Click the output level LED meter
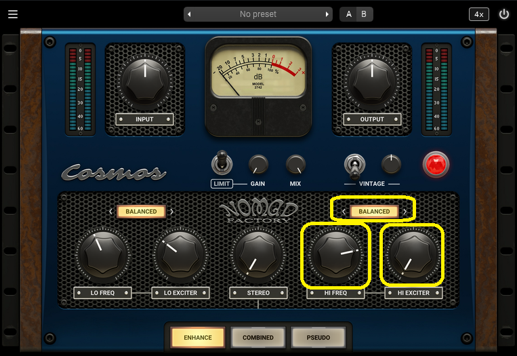 click(436, 89)
